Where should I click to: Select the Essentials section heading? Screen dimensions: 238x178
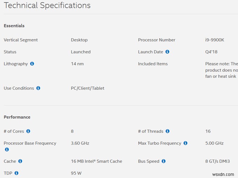coord(14,26)
